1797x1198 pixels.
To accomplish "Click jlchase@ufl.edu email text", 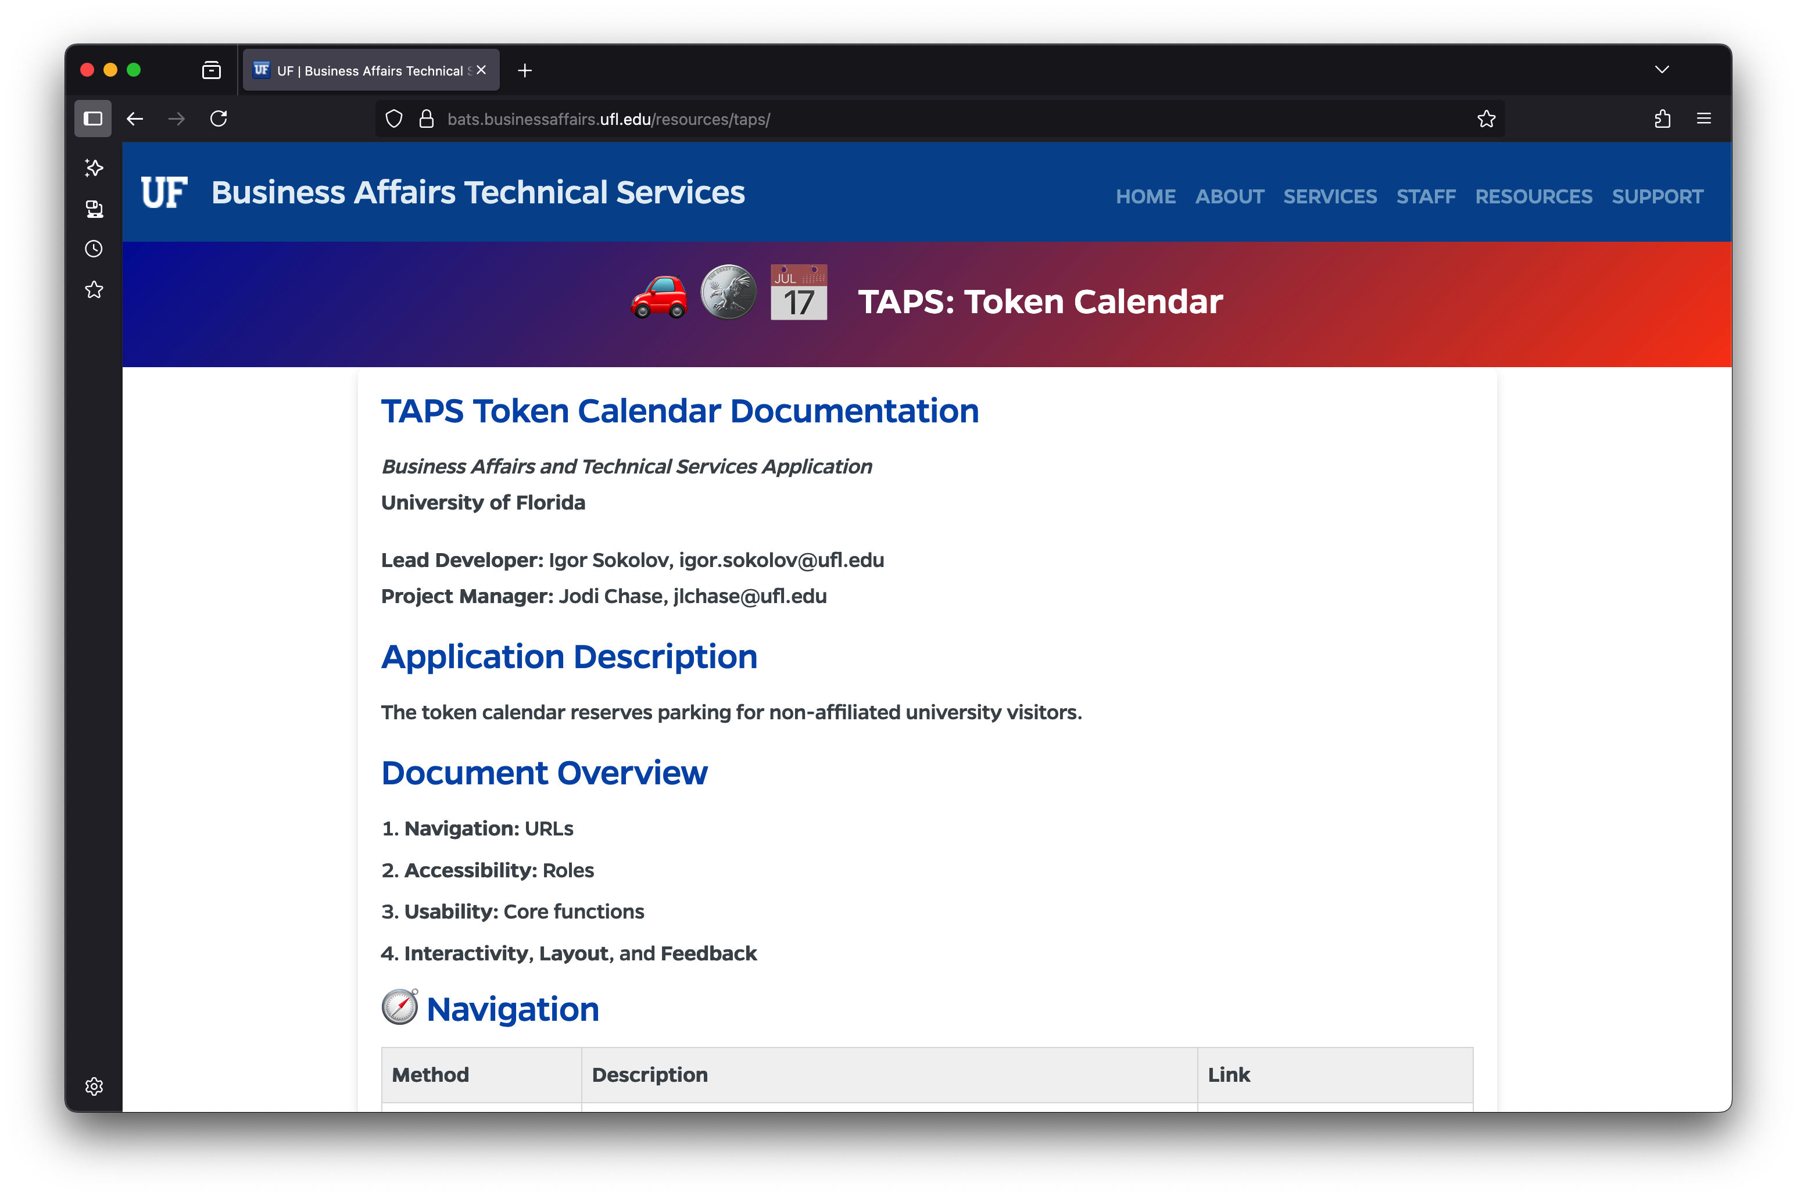I will [750, 596].
